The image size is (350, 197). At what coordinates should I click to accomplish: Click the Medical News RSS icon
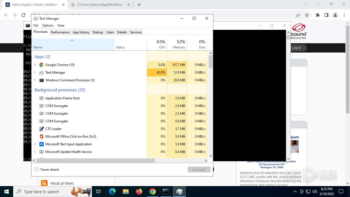pyautogui.click(x=44, y=183)
